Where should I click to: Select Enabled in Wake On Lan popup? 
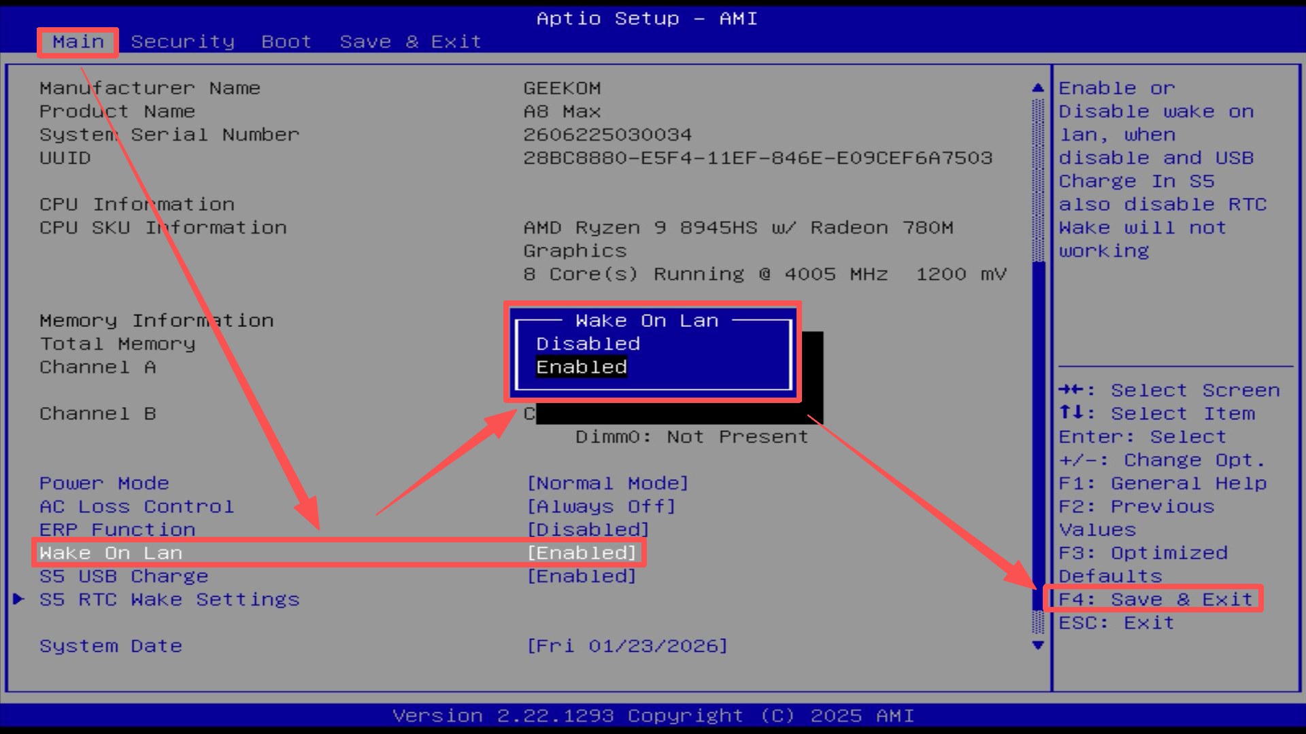click(581, 367)
